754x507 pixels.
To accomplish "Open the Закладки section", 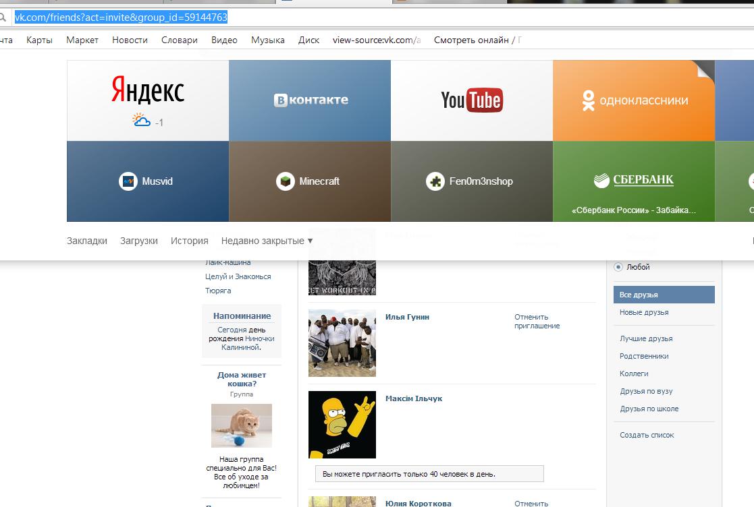I will (x=87, y=241).
